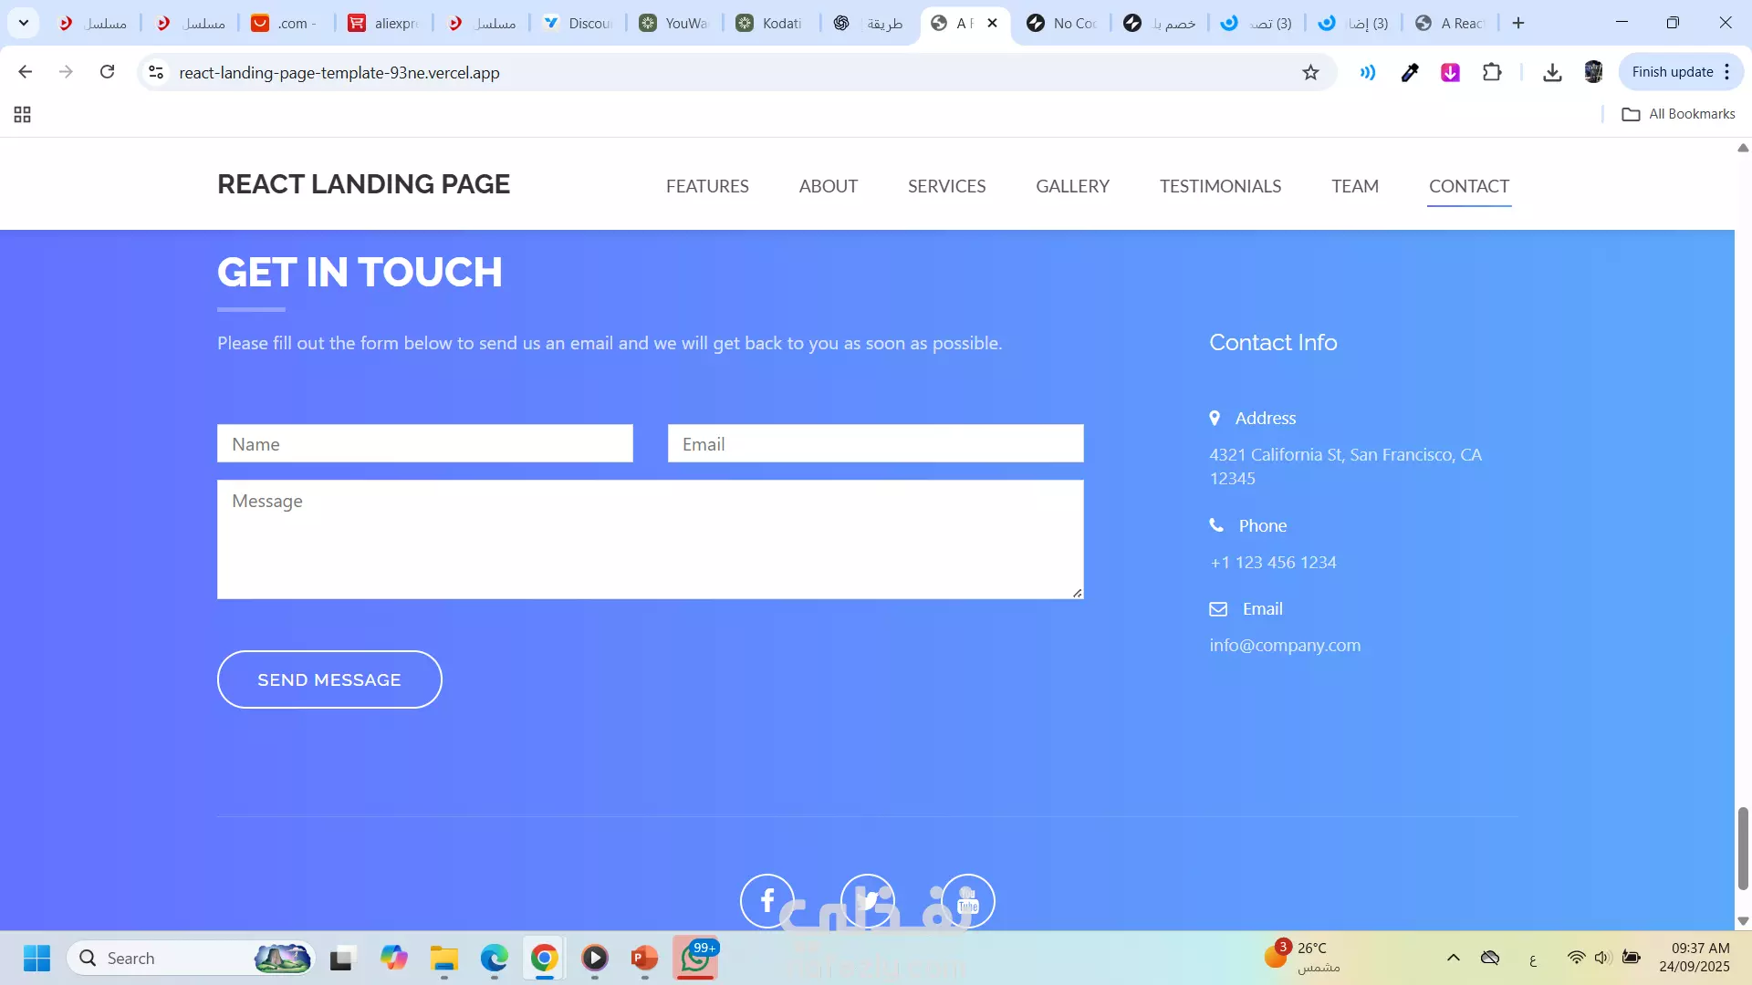Focus the Name input field

[x=424, y=444]
